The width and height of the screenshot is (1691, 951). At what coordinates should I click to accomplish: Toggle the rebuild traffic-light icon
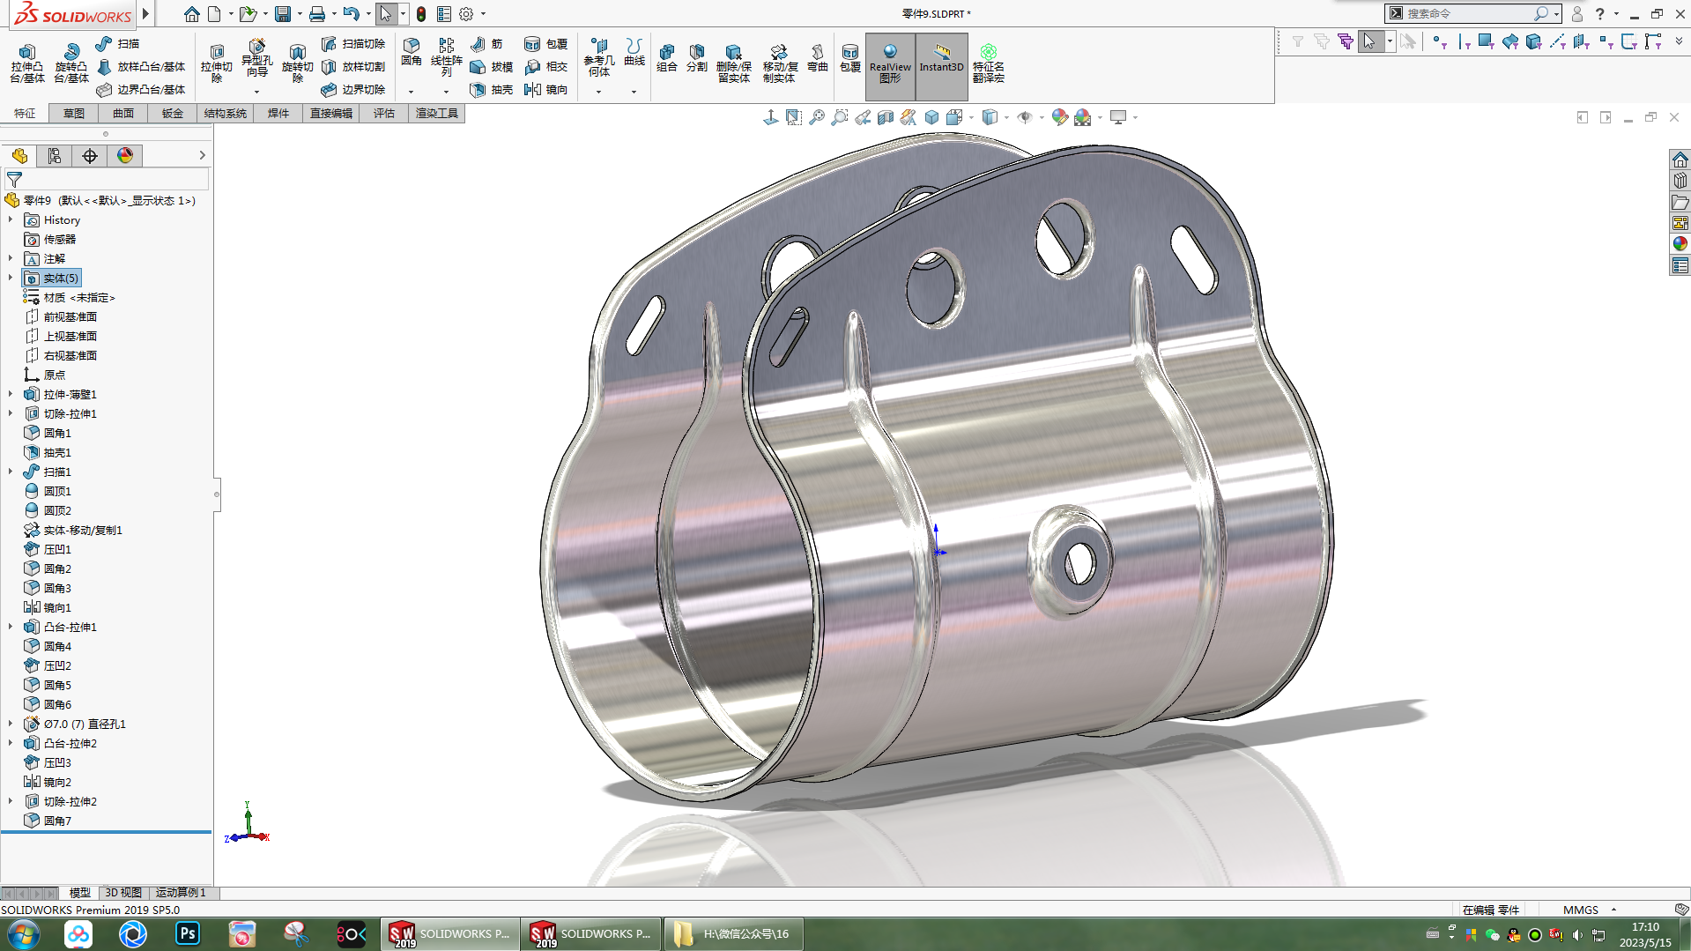[421, 14]
